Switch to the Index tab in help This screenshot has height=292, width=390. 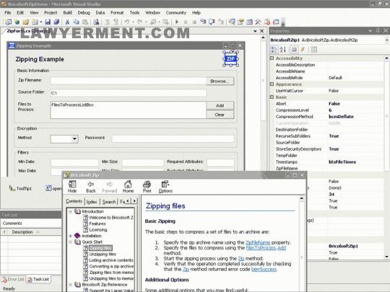92,202
